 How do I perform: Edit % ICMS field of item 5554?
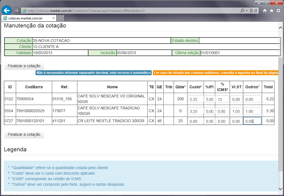222,111
